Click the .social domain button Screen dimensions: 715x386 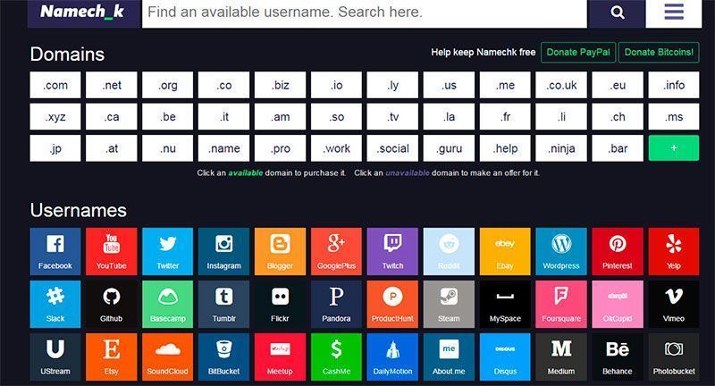[x=392, y=148]
